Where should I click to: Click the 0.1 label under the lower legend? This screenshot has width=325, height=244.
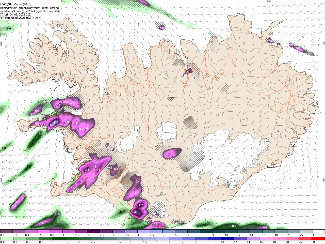pyautogui.click(x=2, y=242)
